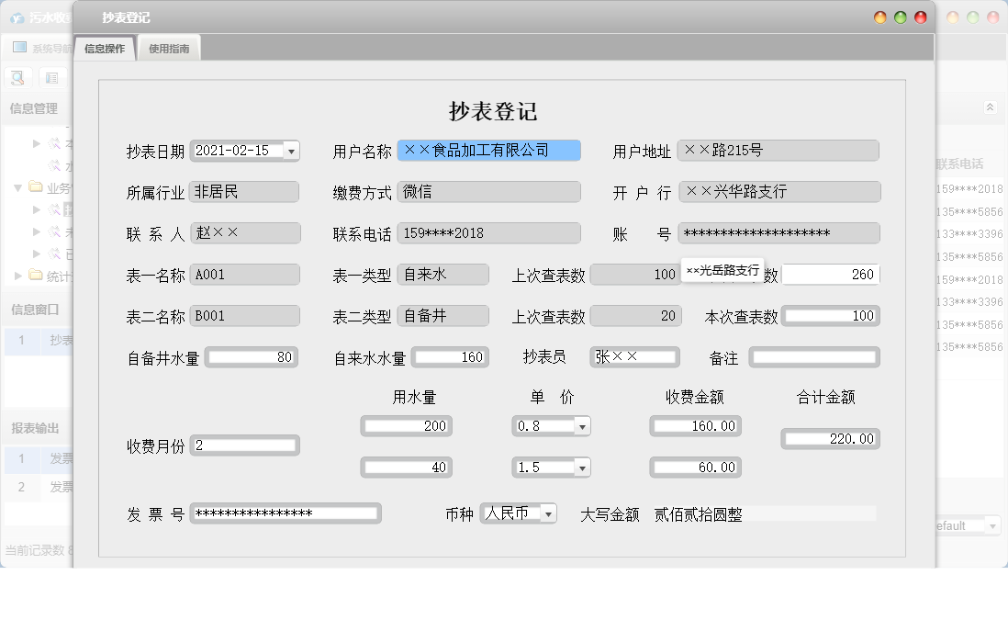Image resolution: width=1008 pixels, height=620 pixels.
Task: Switch to the 使用指南 tab
Action: pyautogui.click(x=169, y=48)
